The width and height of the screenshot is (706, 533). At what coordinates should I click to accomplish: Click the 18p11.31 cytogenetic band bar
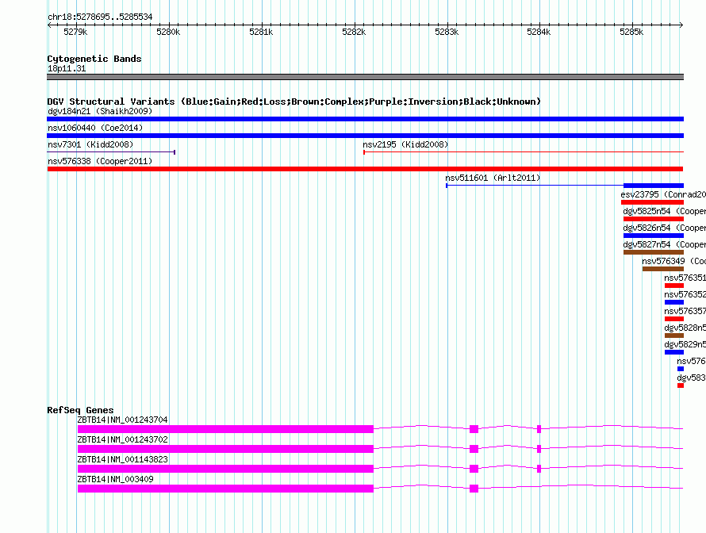(365, 77)
